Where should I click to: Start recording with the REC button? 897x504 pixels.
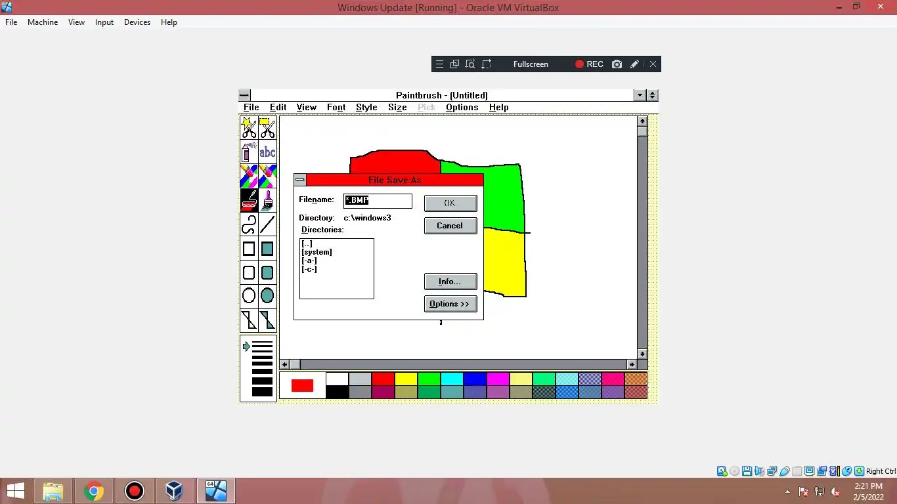coord(589,64)
